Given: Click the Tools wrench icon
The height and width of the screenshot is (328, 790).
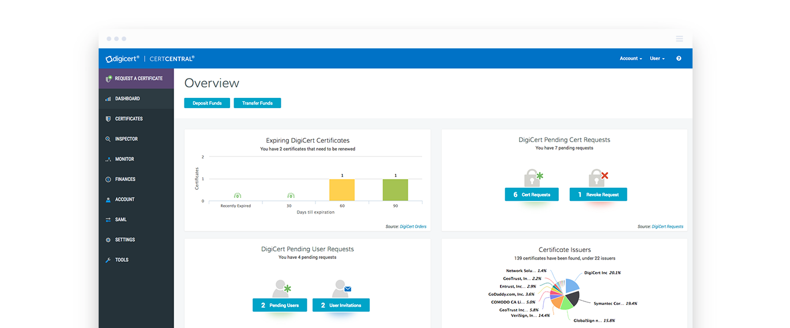Looking at the screenshot, I should pyautogui.click(x=108, y=260).
